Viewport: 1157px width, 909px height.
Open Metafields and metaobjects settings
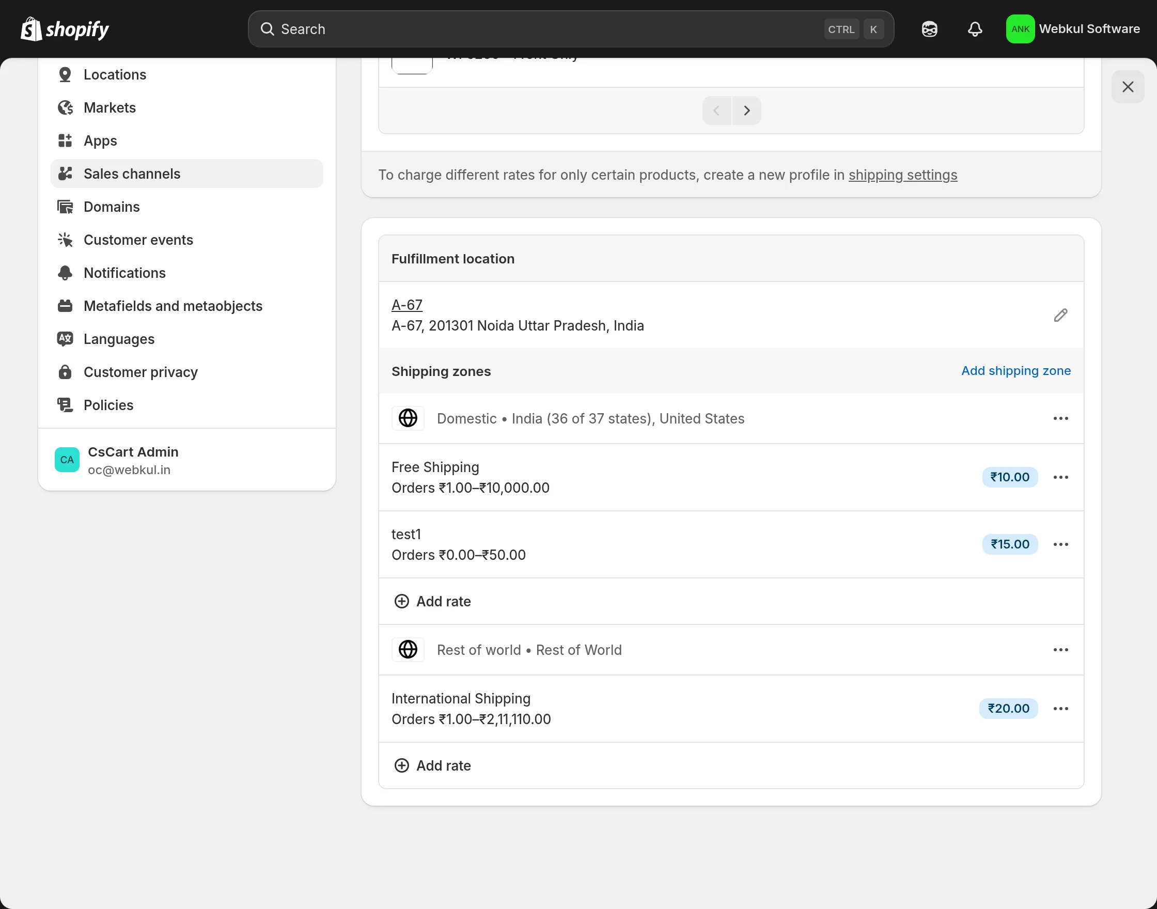[x=173, y=306]
